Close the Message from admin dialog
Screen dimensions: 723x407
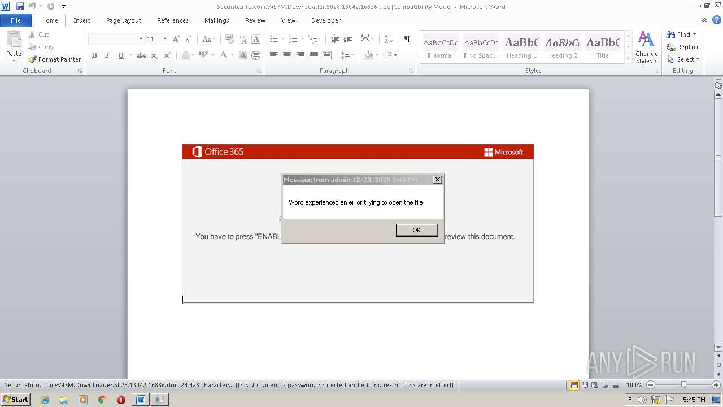pos(437,180)
